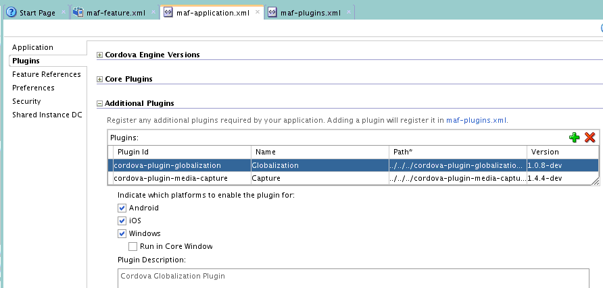Click the Globalization name cell

click(320, 165)
